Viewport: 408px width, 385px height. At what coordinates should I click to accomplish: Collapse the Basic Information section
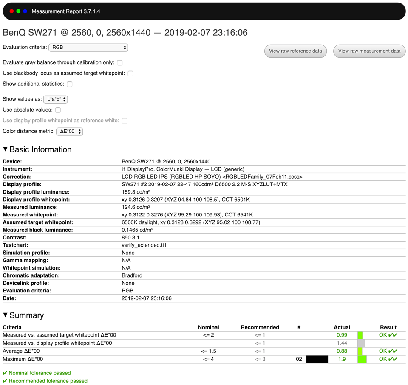pyautogui.click(x=5, y=149)
